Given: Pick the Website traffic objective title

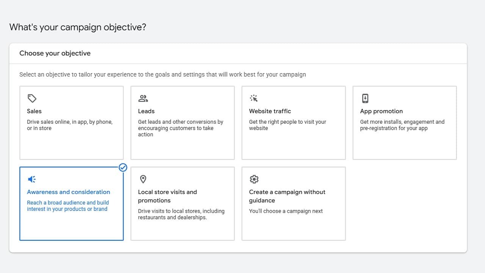Looking at the screenshot, I should point(270,111).
